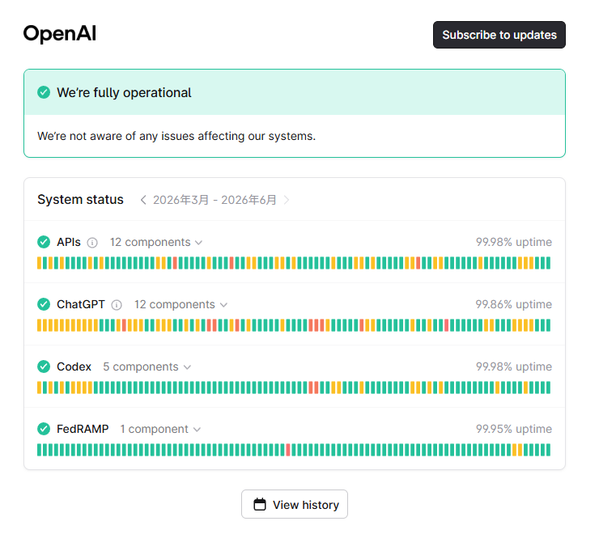Click "We're not aware of any issues" message
Viewport: 599px width, 534px height.
point(176,136)
